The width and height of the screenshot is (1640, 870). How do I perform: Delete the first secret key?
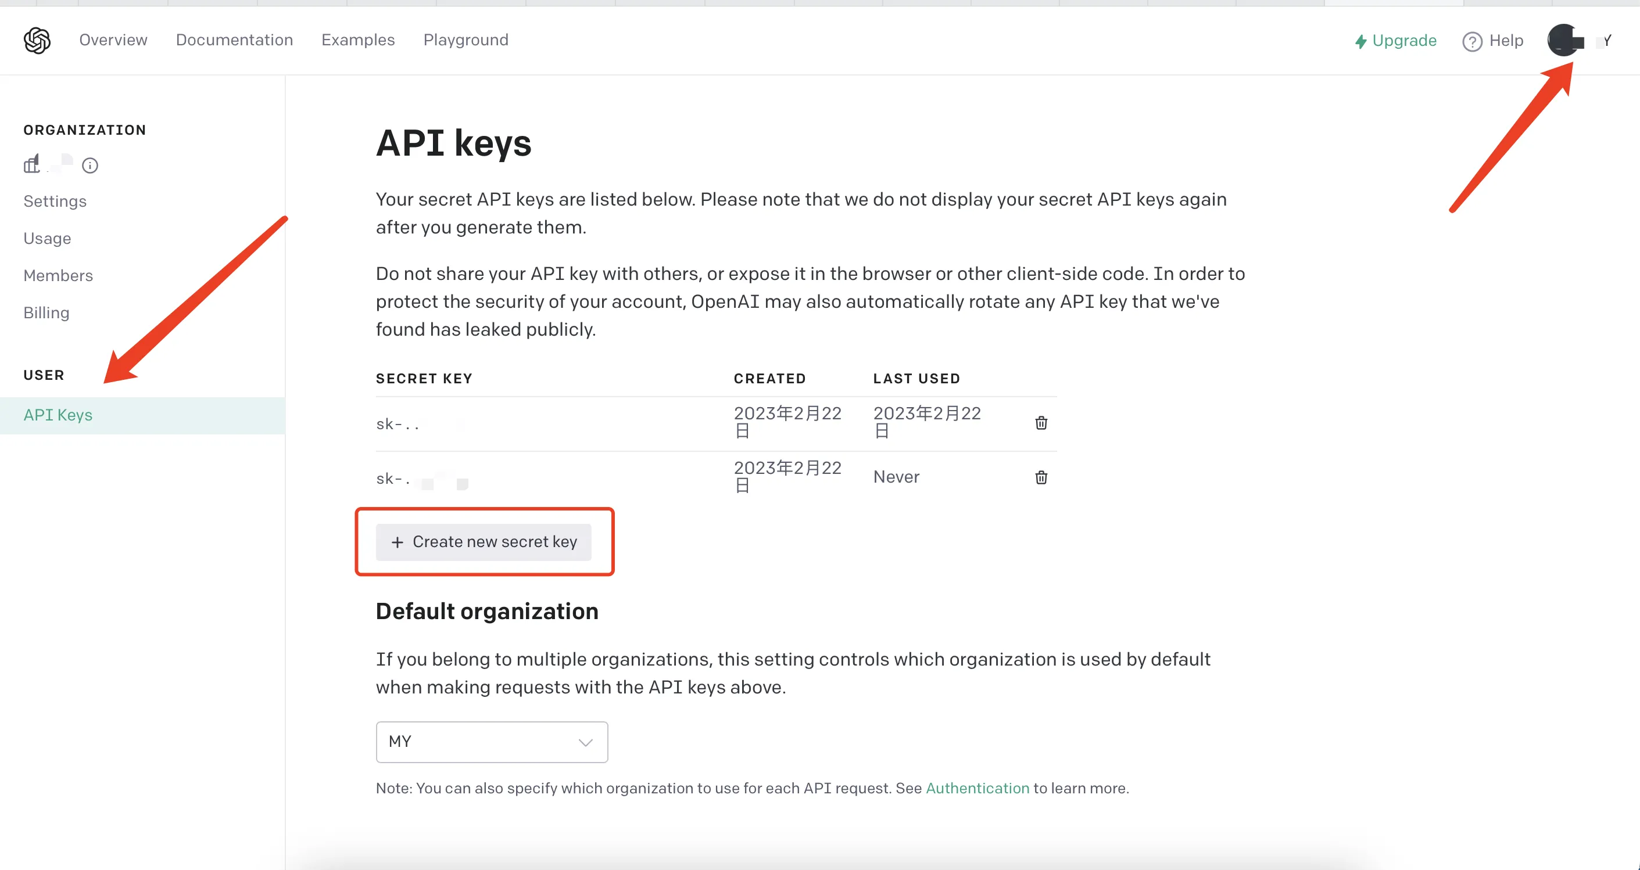click(1041, 423)
